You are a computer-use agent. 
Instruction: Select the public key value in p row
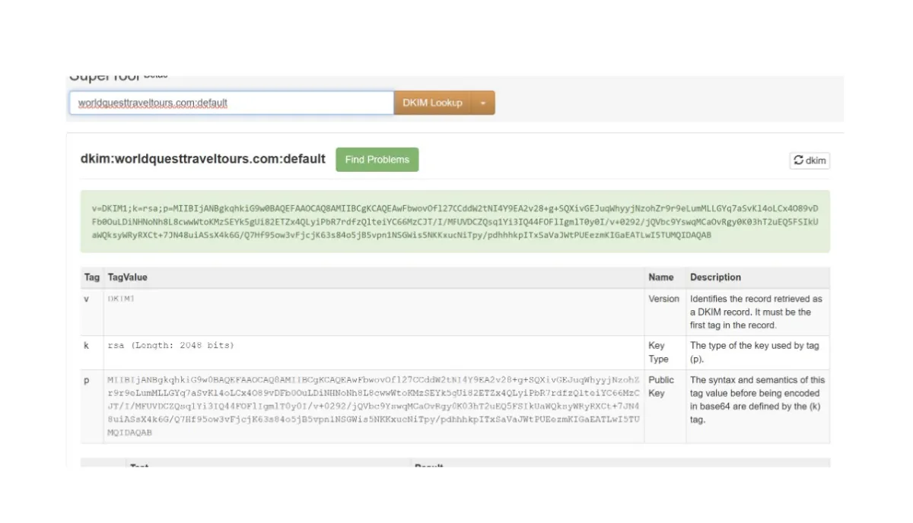pos(374,406)
